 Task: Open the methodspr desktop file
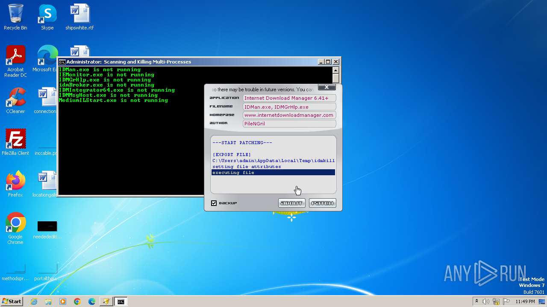(15, 273)
